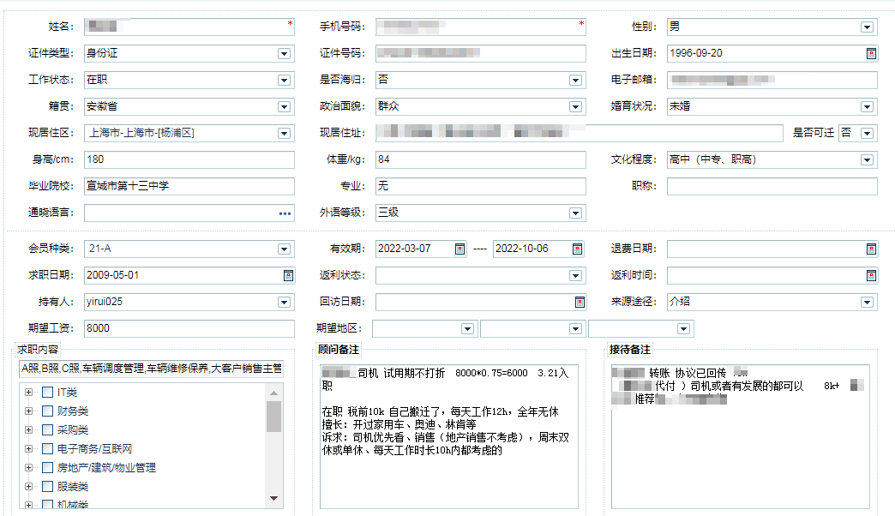Open the 政治面貌 dropdown showing 群众
This screenshot has height=516, width=895.
click(575, 107)
